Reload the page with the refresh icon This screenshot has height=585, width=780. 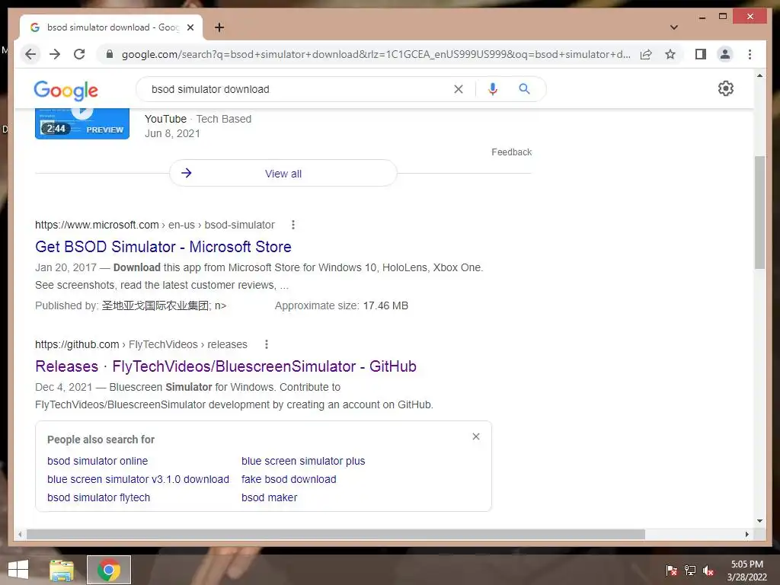79,54
